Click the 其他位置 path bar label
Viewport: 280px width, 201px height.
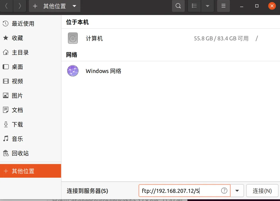click(55, 6)
